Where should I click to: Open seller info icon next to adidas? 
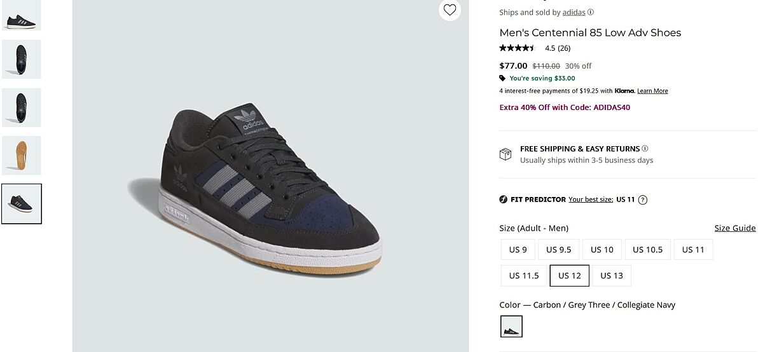(591, 12)
